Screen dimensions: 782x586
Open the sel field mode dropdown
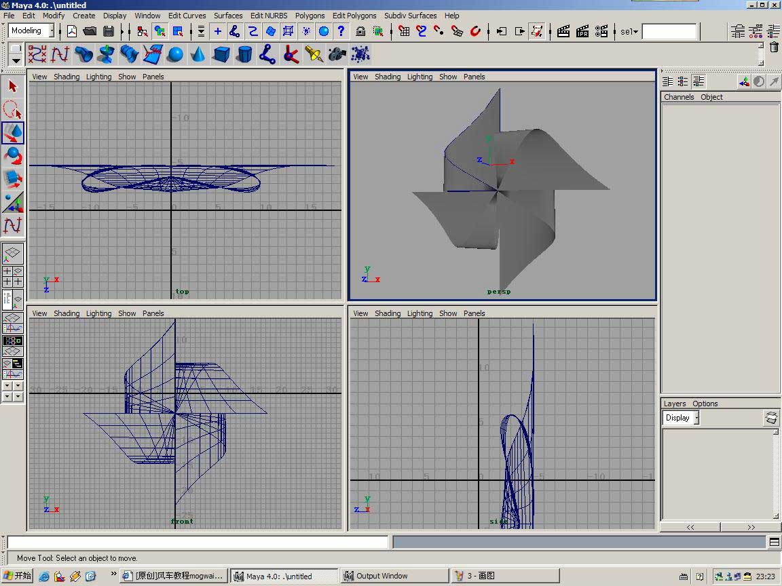629,31
